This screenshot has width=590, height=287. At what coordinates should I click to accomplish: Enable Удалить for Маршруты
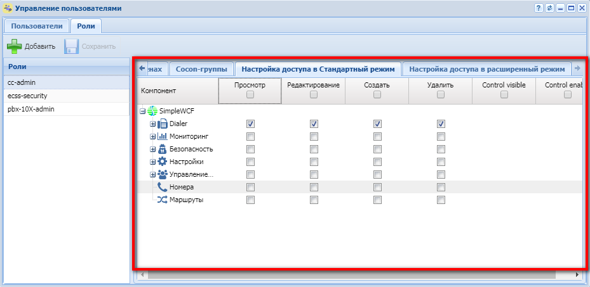[441, 200]
